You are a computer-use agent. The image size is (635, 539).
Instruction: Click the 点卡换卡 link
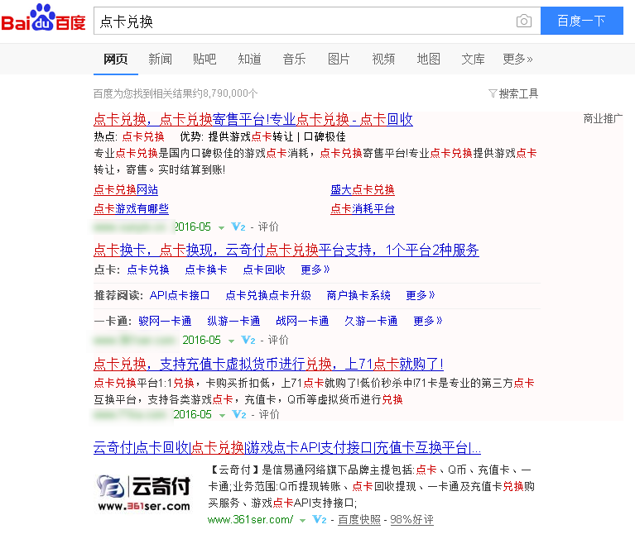(x=206, y=269)
